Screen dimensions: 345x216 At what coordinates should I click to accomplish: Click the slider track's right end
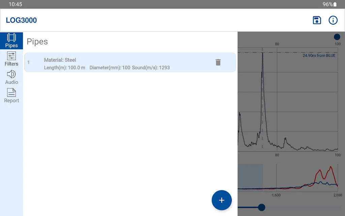338,207
